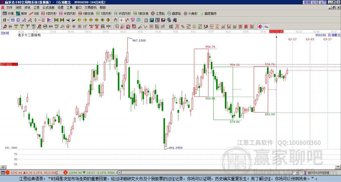Select the circle with horizontal line tool
This screenshot has width=341, height=182.
click(x=45, y=27)
